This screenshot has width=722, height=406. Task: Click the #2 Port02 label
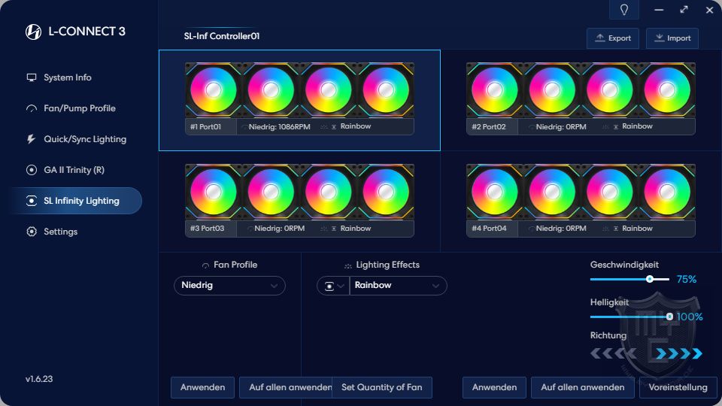489,126
